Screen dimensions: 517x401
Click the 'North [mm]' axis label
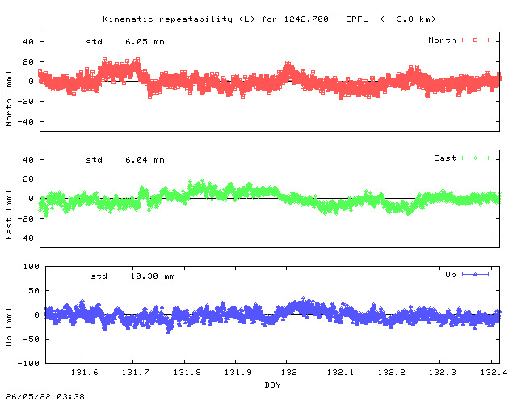point(9,99)
